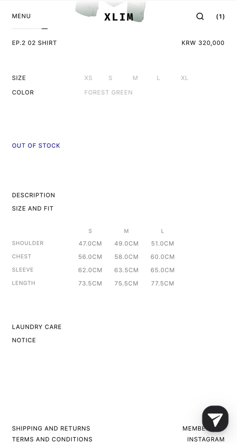
Task: Expand the LAUNDRY CARE section
Action: click(x=37, y=327)
